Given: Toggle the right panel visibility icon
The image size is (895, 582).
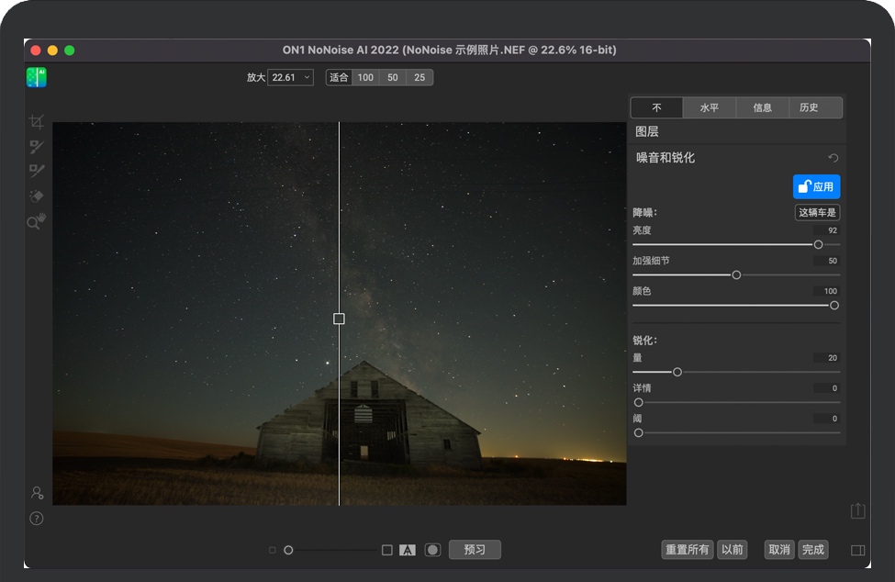Looking at the screenshot, I should click(x=858, y=550).
